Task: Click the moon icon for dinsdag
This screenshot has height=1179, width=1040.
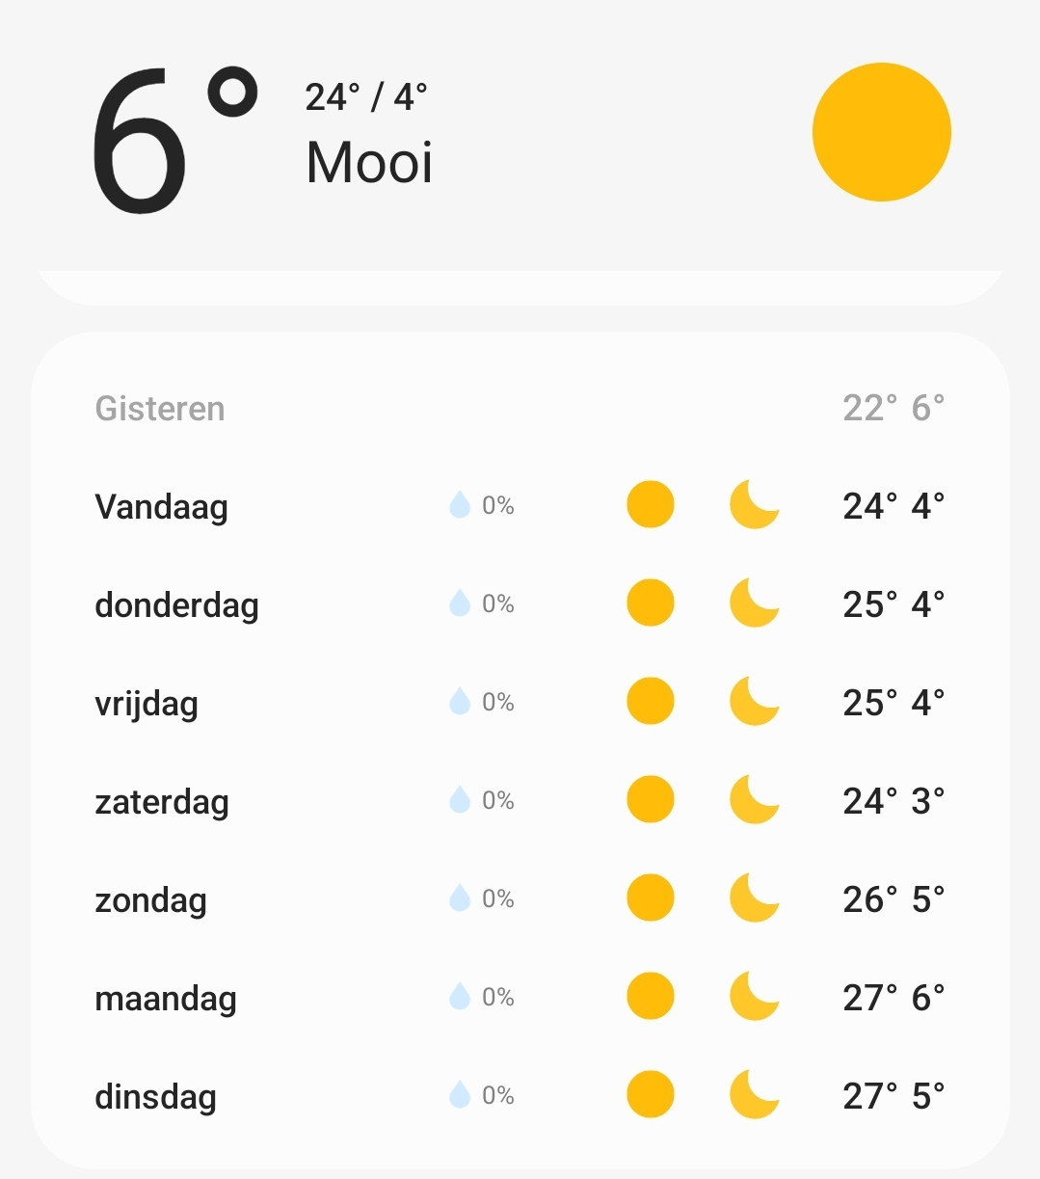Action: (754, 1094)
